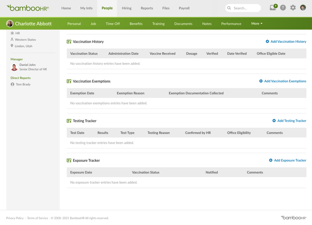The image size is (312, 225).
Task: Click the Testing Tracker table icon
Action: point(69,121)
